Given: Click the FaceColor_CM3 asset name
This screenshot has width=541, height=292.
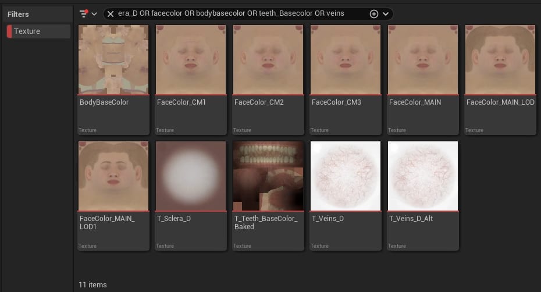Looking at the screenshot, I should pyautogui.click(x=336, y=102).
